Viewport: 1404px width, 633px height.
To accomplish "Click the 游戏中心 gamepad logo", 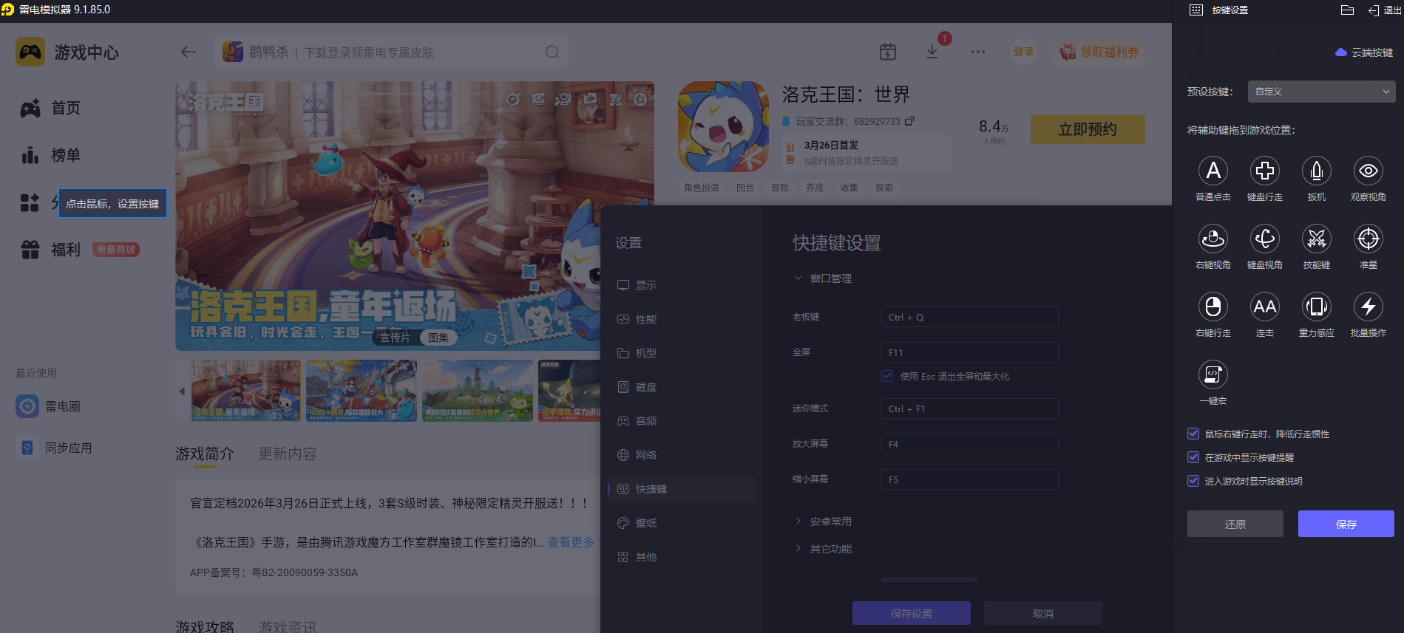I will pyautogui.click(x=30, y=52).
